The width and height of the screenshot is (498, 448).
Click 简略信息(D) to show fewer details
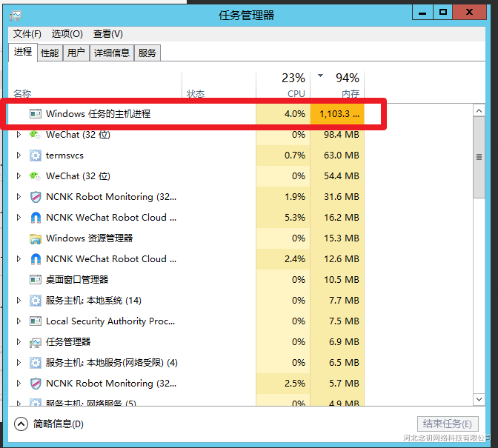coord(58,424)
